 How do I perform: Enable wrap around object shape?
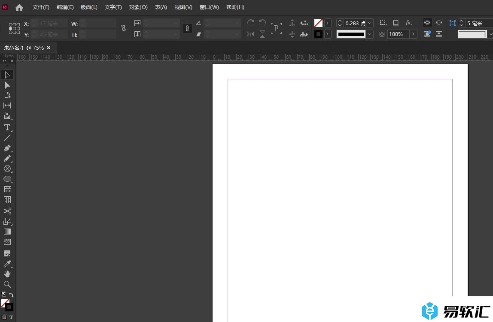427,34
